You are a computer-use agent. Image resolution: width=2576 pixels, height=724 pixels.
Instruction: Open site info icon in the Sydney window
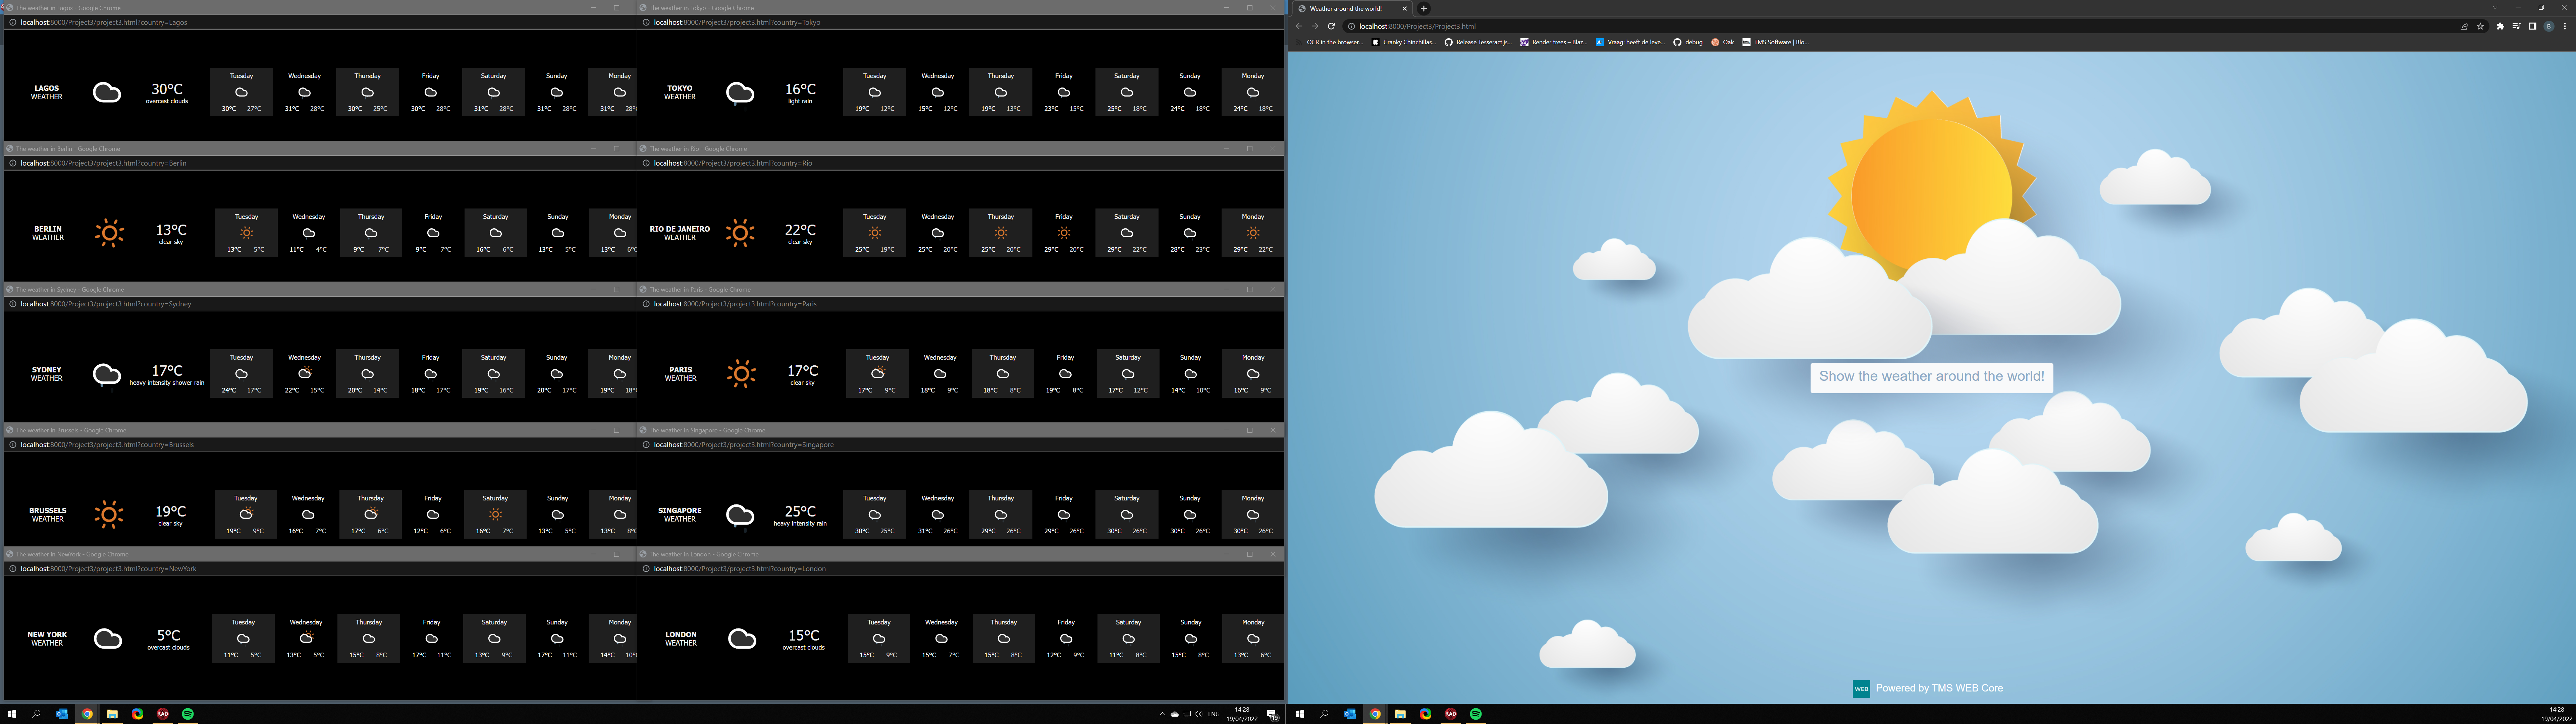(x=13, y=304)
